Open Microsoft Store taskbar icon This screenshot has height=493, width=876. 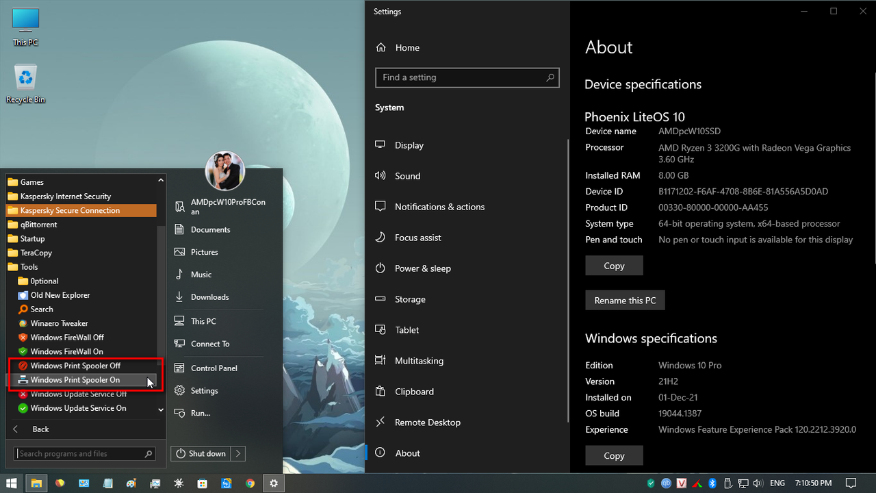click(203, 483)
